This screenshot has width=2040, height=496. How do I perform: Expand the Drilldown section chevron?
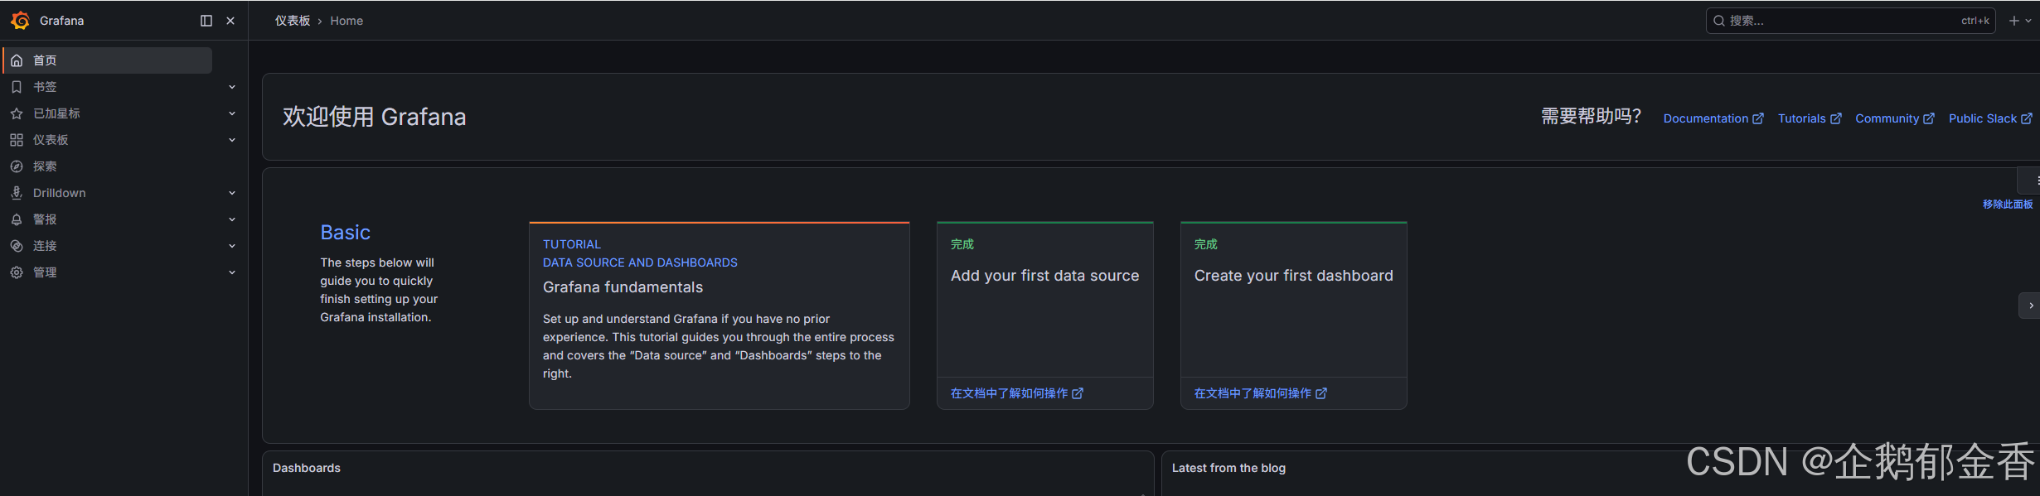(x=232, y=193)
